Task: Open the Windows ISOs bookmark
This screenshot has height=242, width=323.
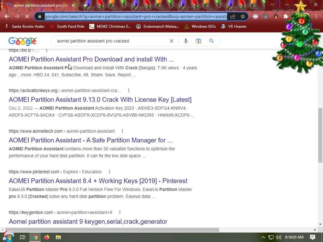Action: coord(200,26)
